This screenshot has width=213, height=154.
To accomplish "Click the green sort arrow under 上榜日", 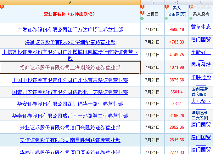I will 142,18.
